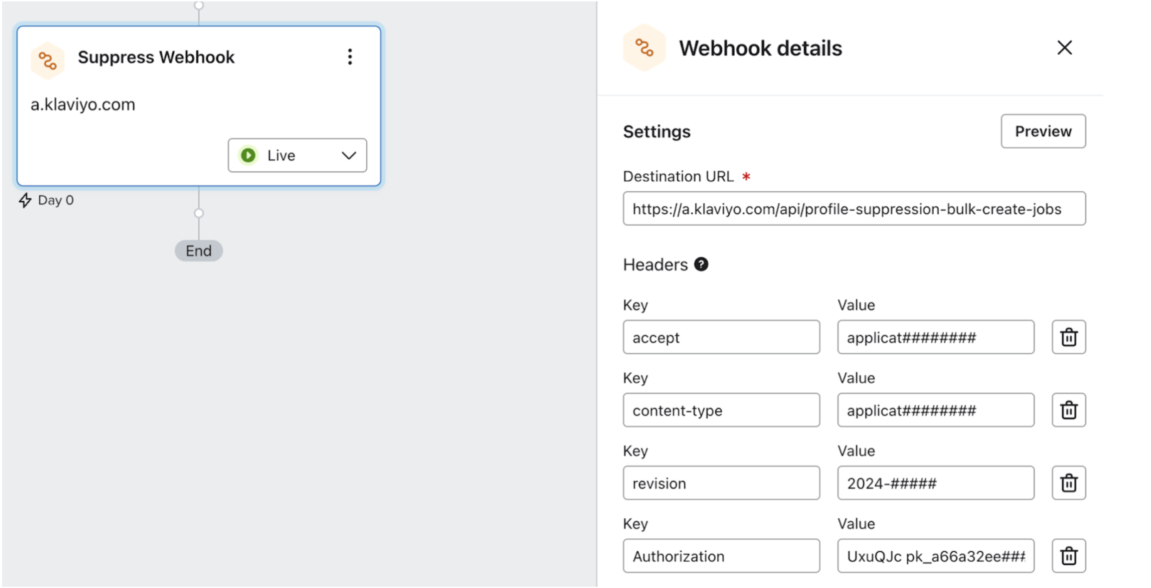1151x588 pixels.
Task: Edit the Destination URL field
Action: 854,208
